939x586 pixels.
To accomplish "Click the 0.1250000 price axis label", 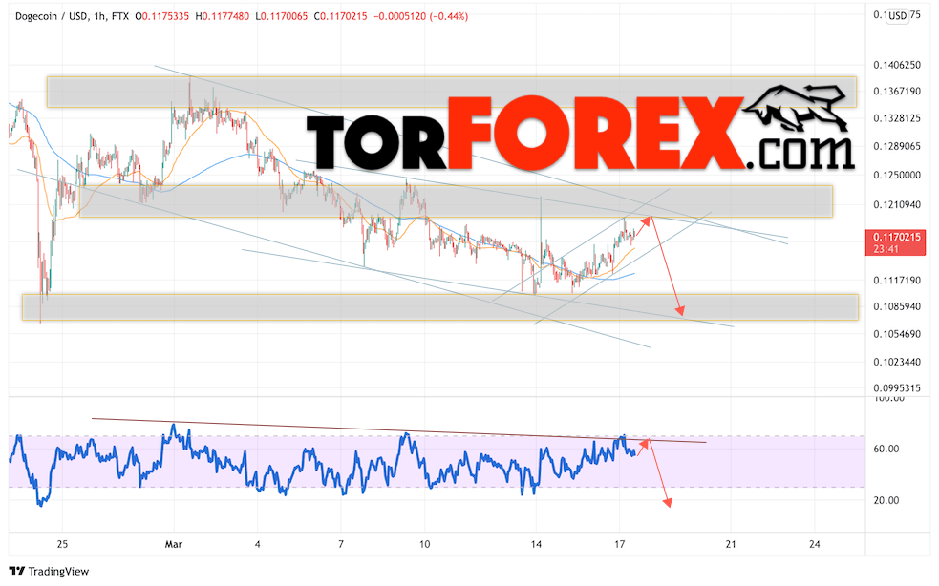I will pos(897,175).
